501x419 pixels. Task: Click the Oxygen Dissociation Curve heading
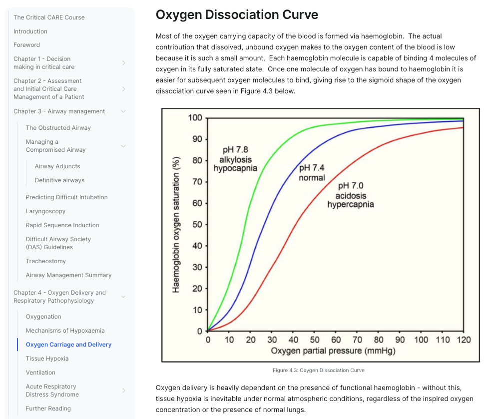[x=237, y=14]
